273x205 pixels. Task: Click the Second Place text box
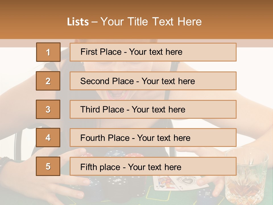[x=153, y=81]
